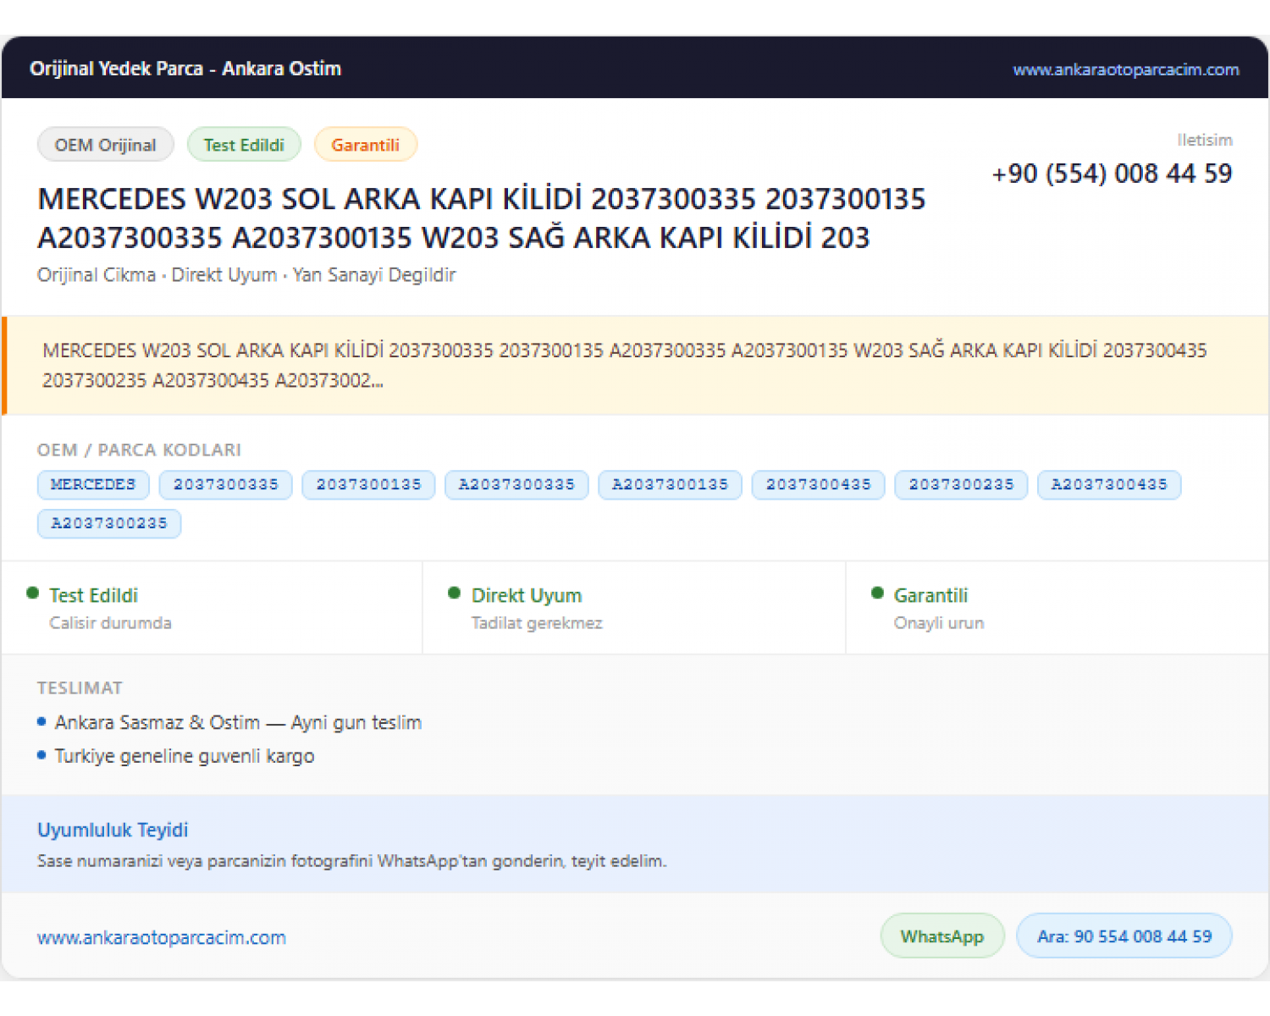Select the A2037300135 code chip

pyautogui.click(x=670, y=484)
